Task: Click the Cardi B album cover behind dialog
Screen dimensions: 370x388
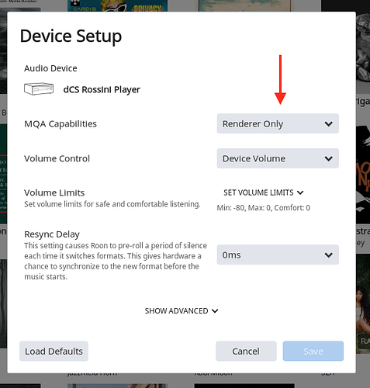Action: (117, 5)
